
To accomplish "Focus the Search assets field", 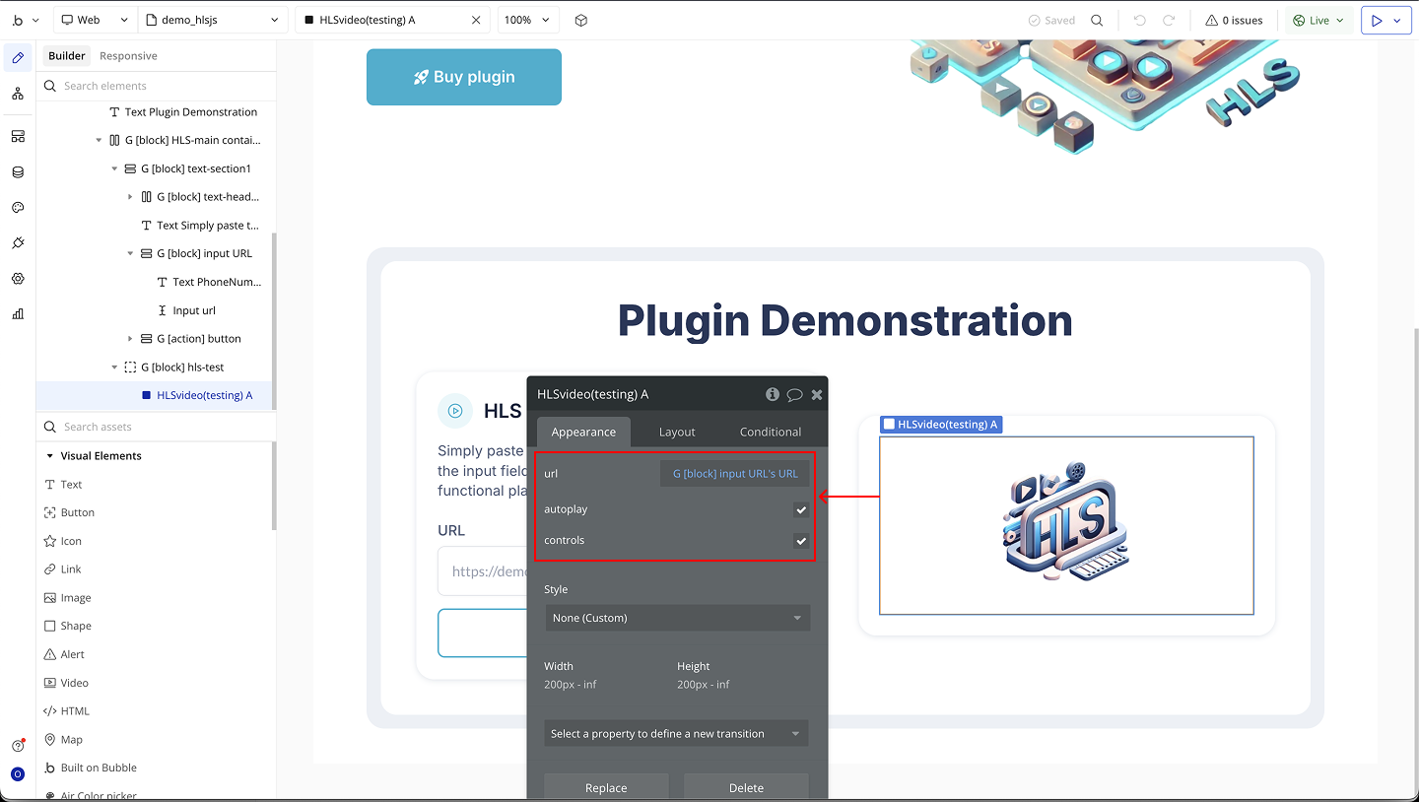I will click(156, 427).
